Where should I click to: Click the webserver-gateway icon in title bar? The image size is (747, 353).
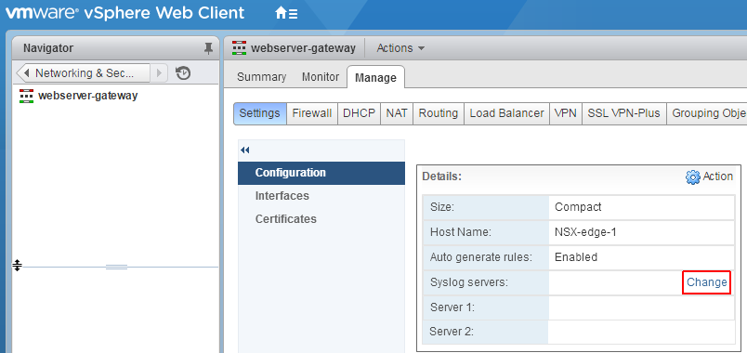pyautogui.click(x=239, y=48)
